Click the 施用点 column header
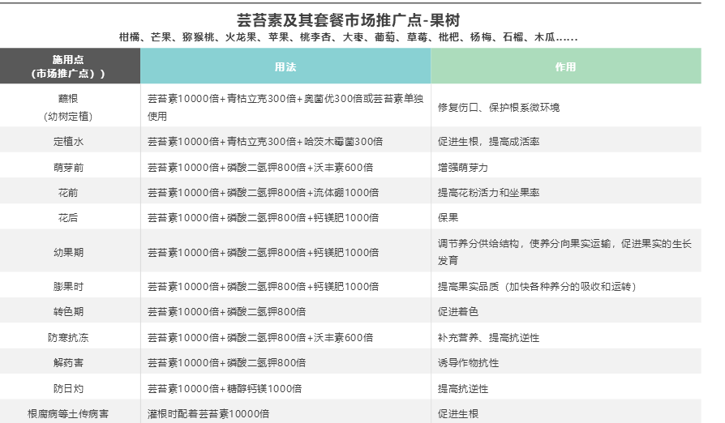The height and width of the screenshot is (423, 725). pyautogui.click(x=70, y=66)
